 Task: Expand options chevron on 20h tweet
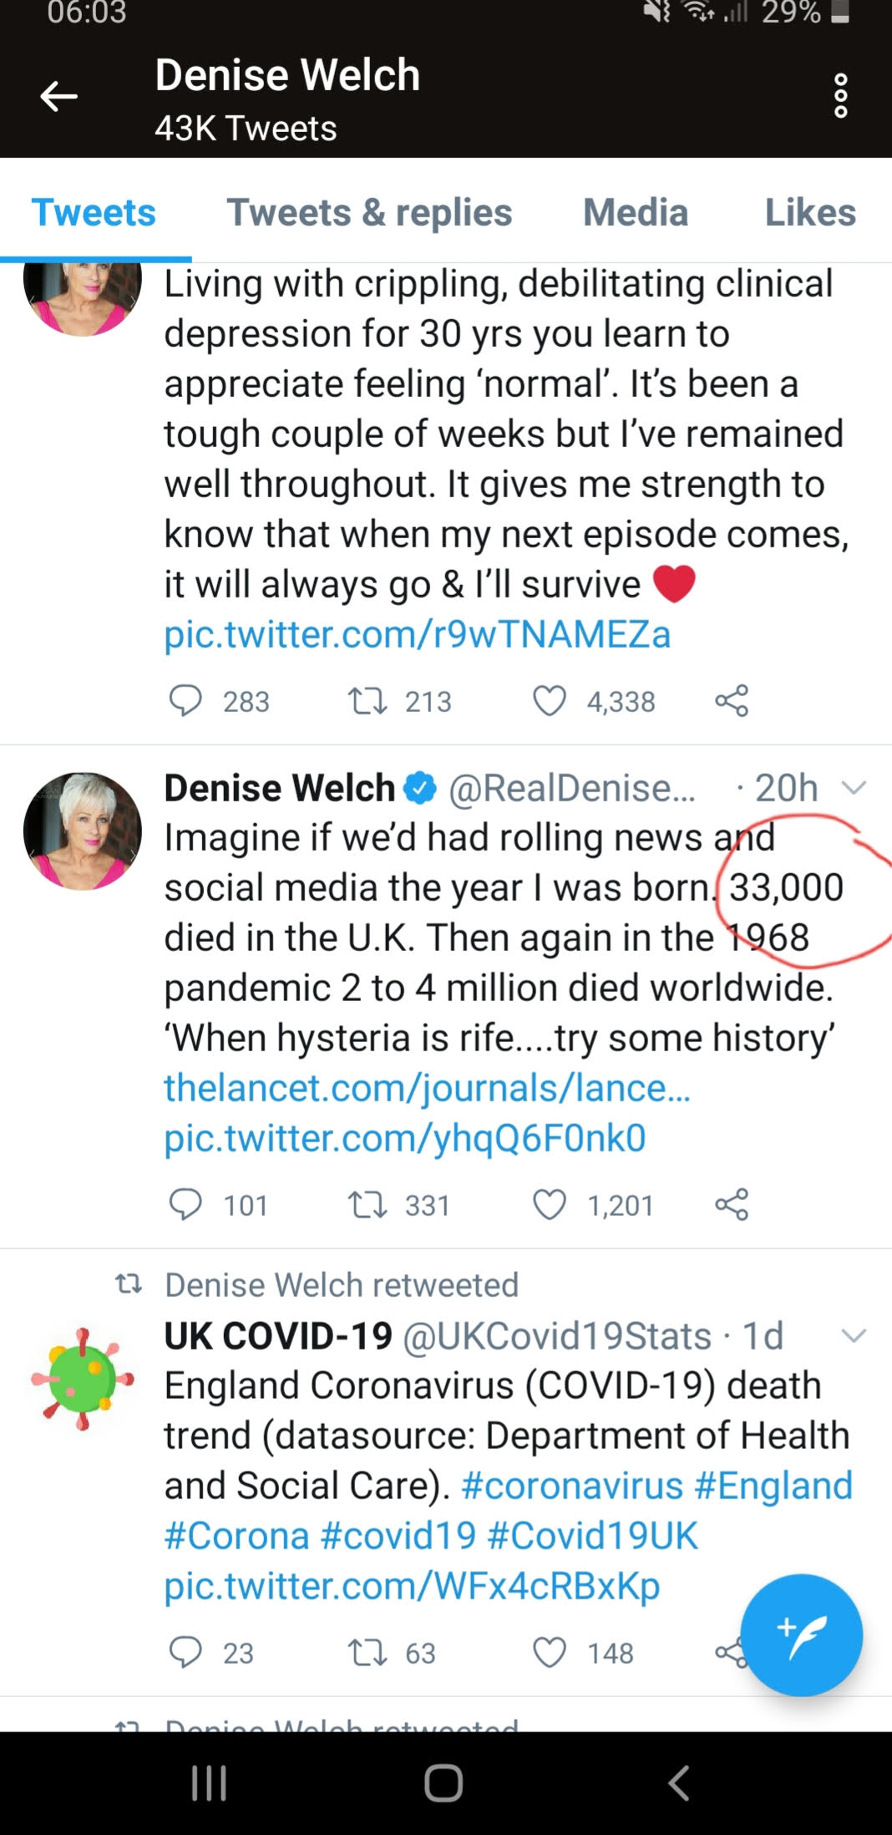(x=854, y=787)
